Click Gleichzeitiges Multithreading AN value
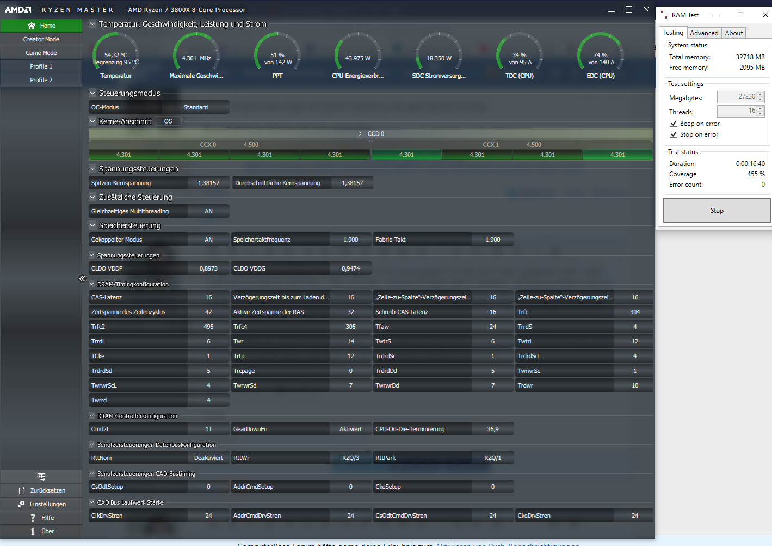 [x=208, y=211]
